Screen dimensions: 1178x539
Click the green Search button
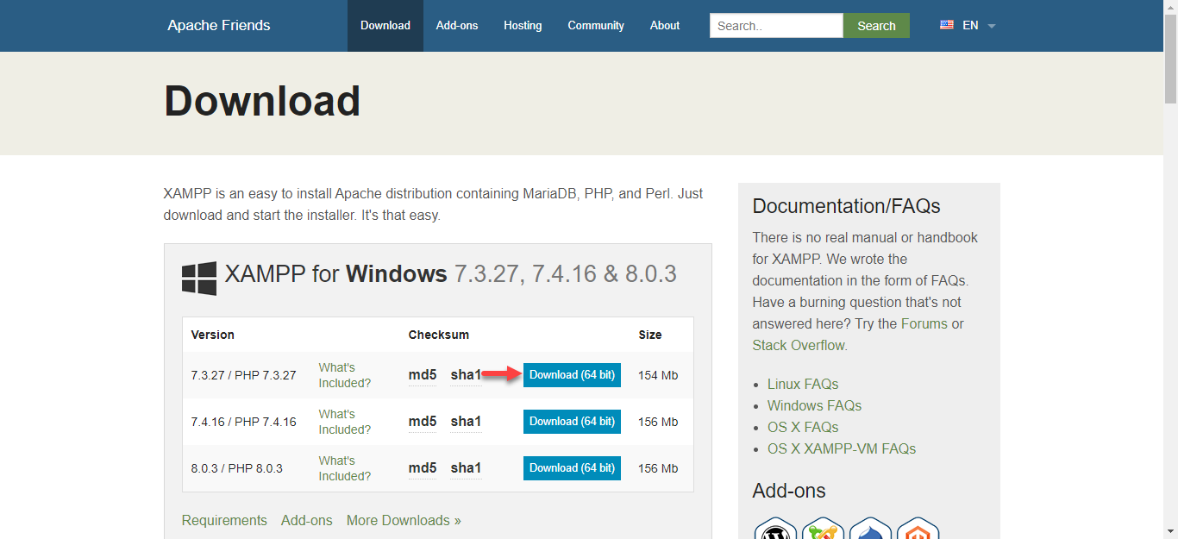click(876, 26)
